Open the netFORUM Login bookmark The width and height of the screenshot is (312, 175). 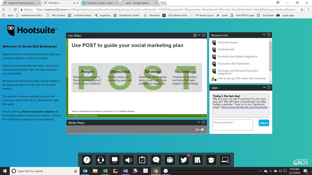242,15
